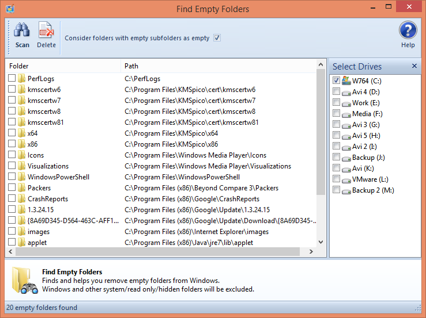
Task: Uncheck the W764 (C:) drive checkbox
Action: (x=336, y=81)
